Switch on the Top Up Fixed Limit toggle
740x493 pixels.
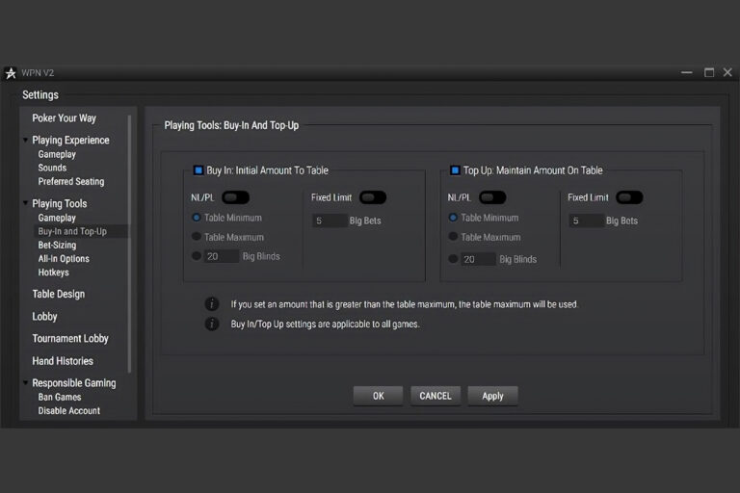[629, 197]
